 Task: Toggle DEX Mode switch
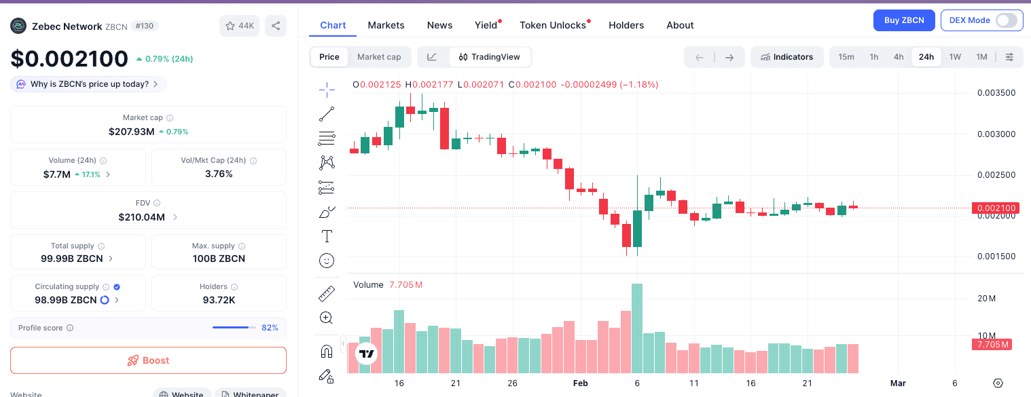tap(1007, 20)
